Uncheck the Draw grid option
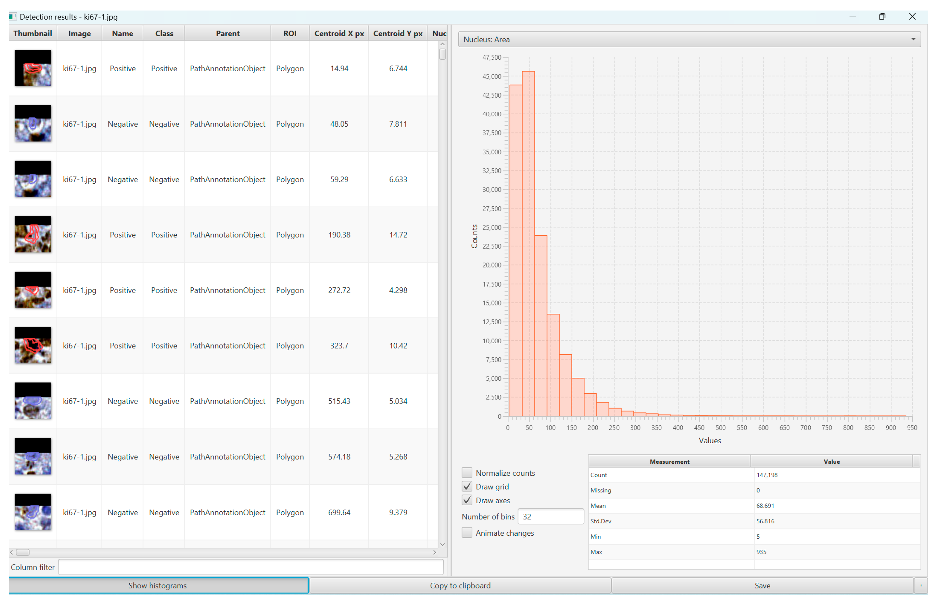This screenshot has height=607, width=938. coord(467,486)
